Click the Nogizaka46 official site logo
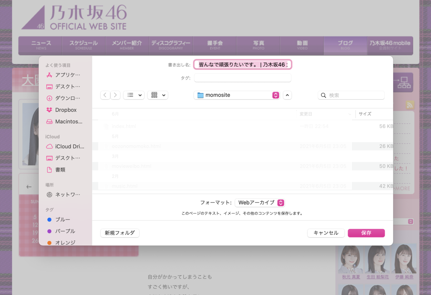Viewport: 431px width, 295px height. pos(74,17)
